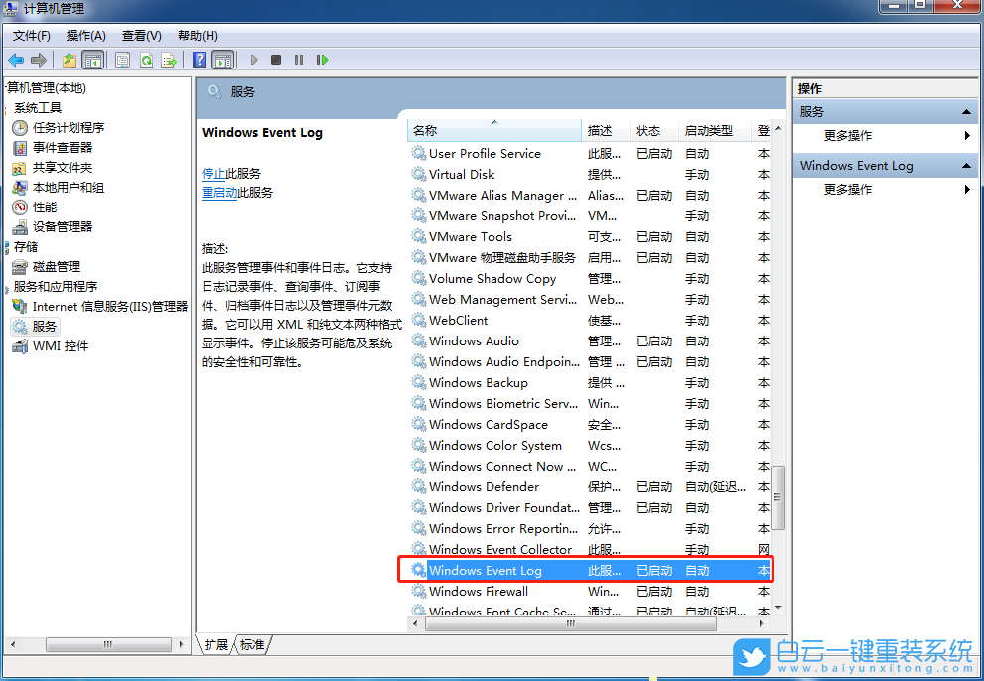Collapse the Windows Event Log action section

pyautogui.click(x=965, y=165)
